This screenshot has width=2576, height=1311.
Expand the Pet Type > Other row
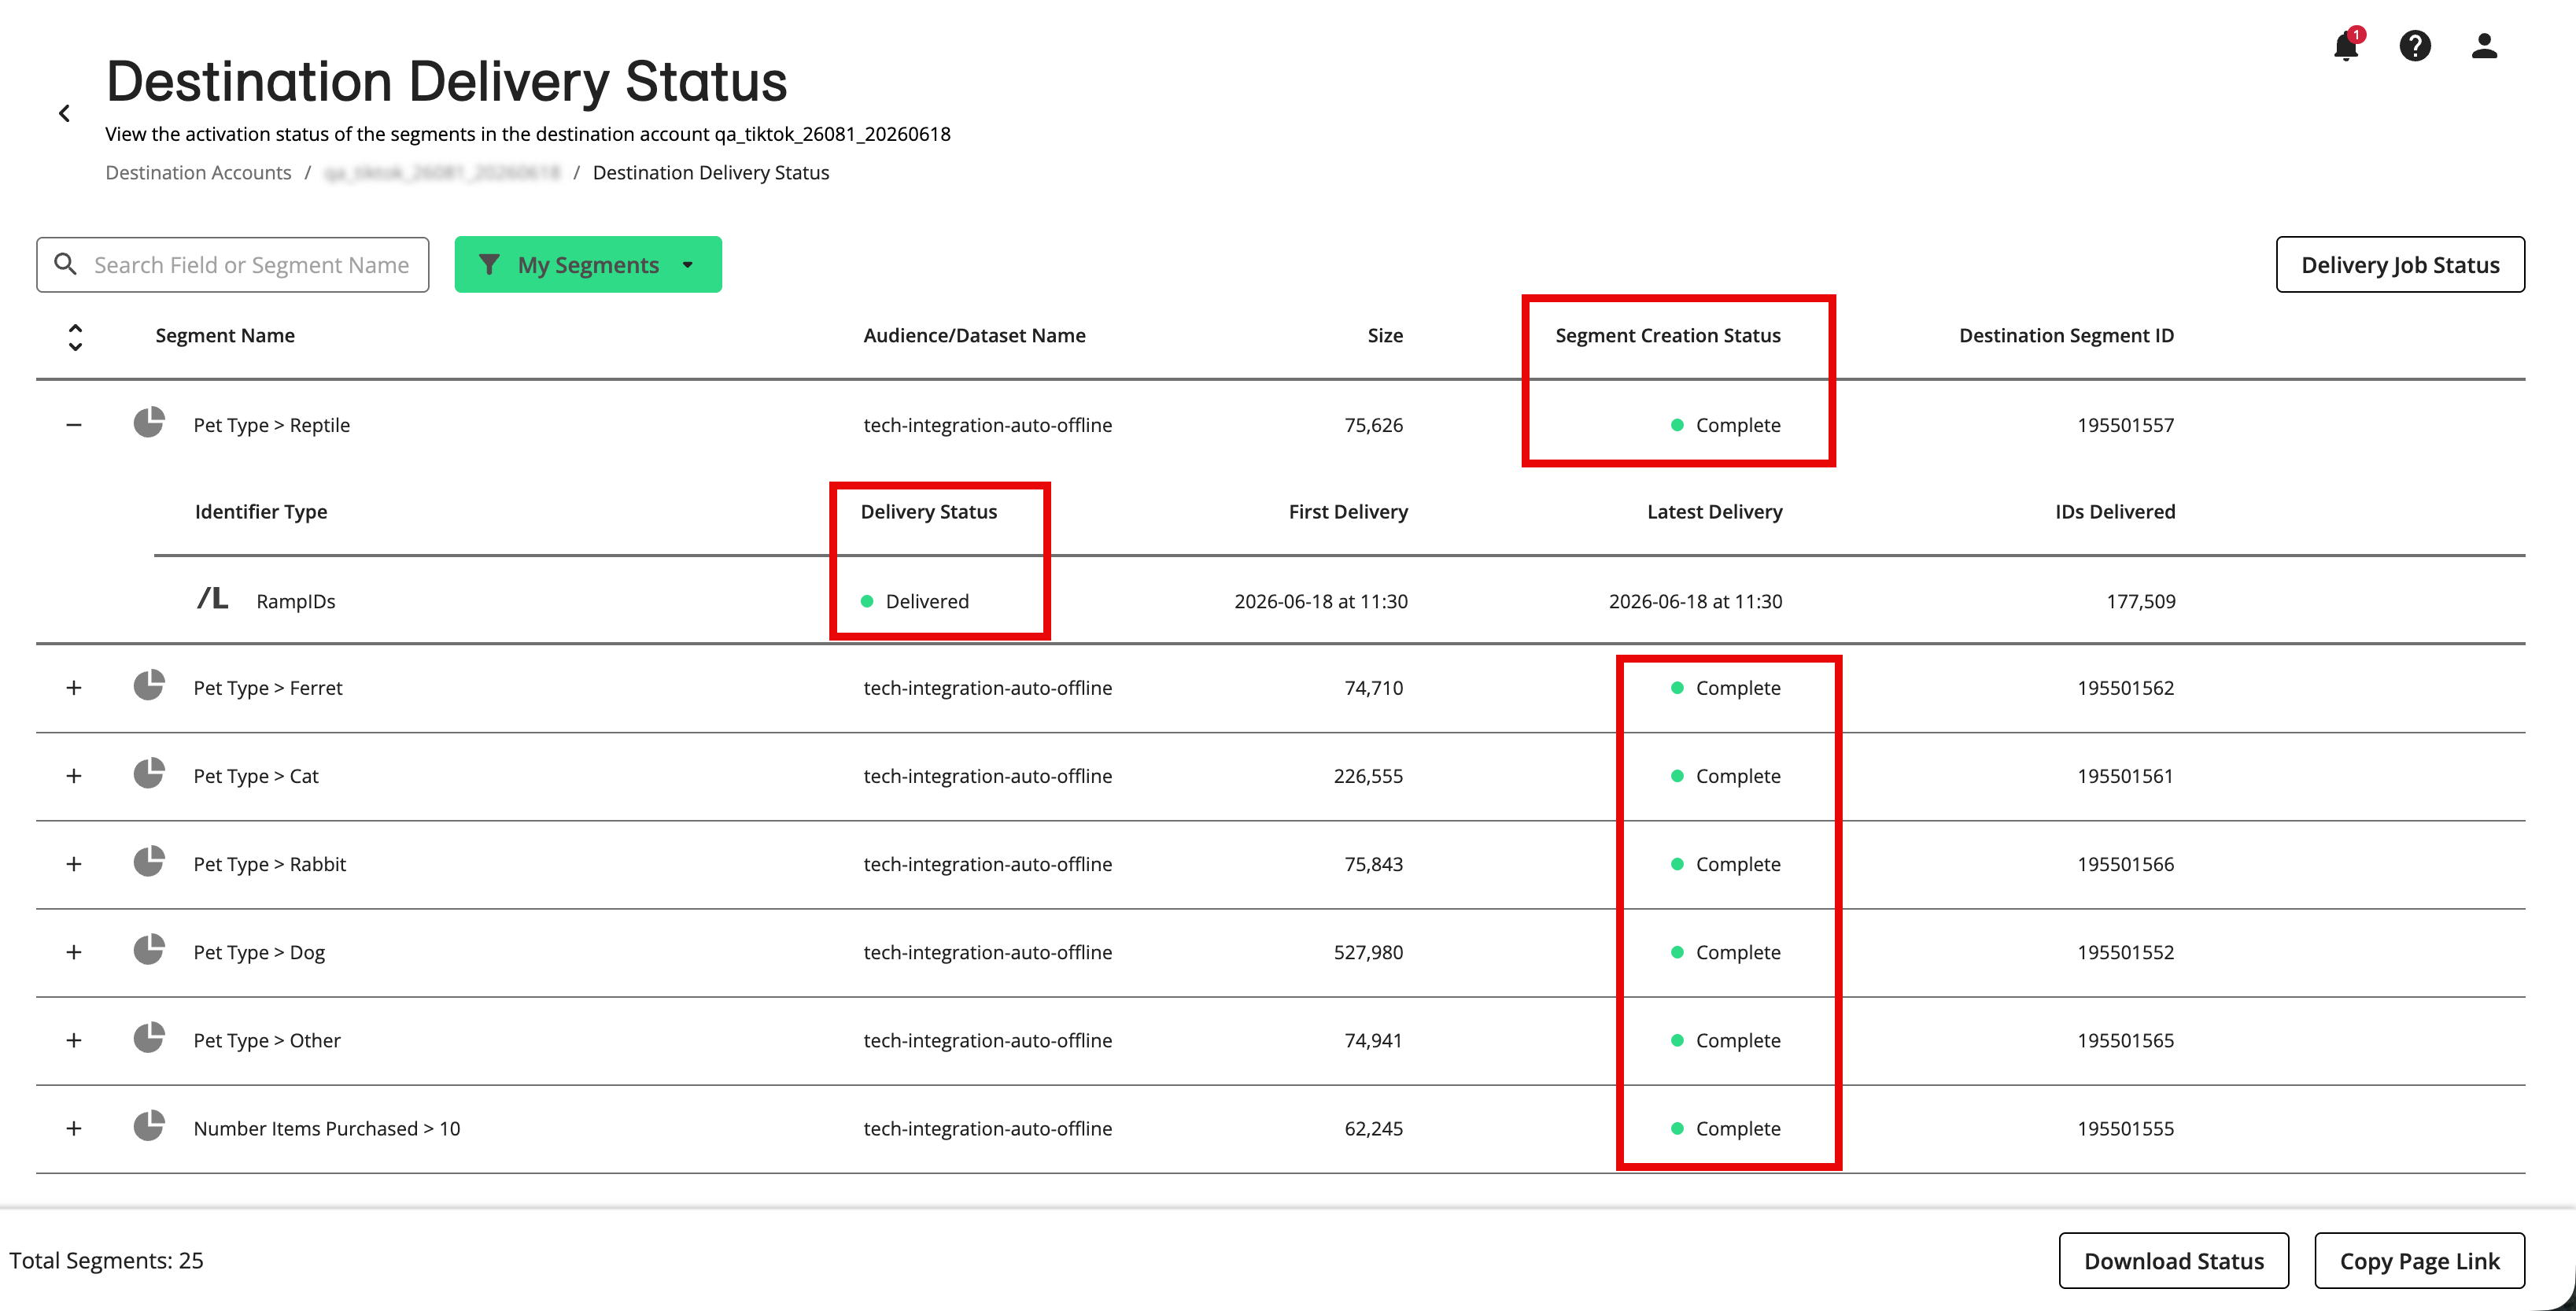point(74,1040)
